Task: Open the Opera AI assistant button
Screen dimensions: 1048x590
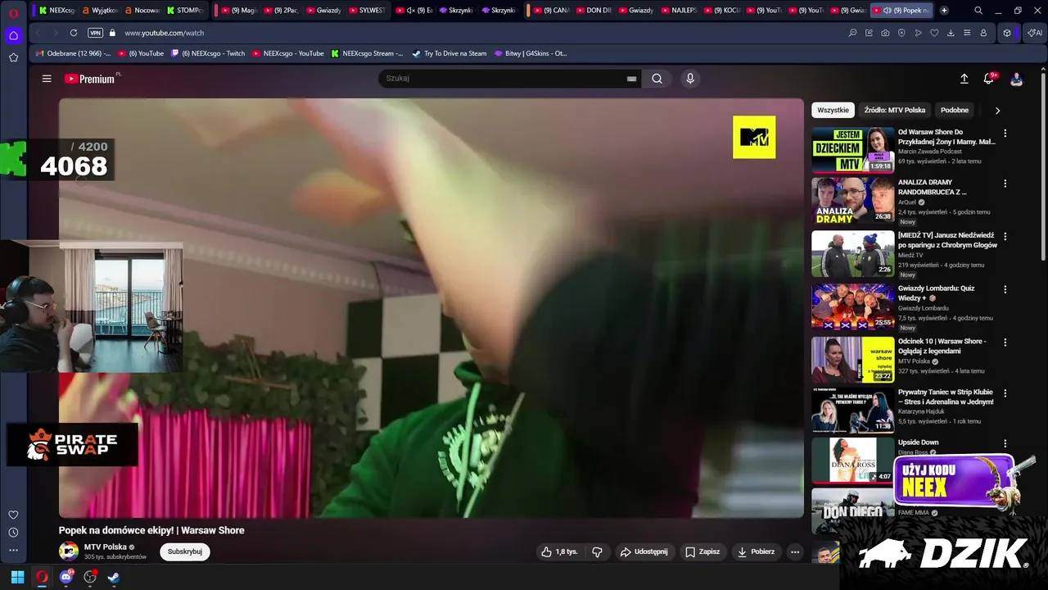Action: point(1034,33)
